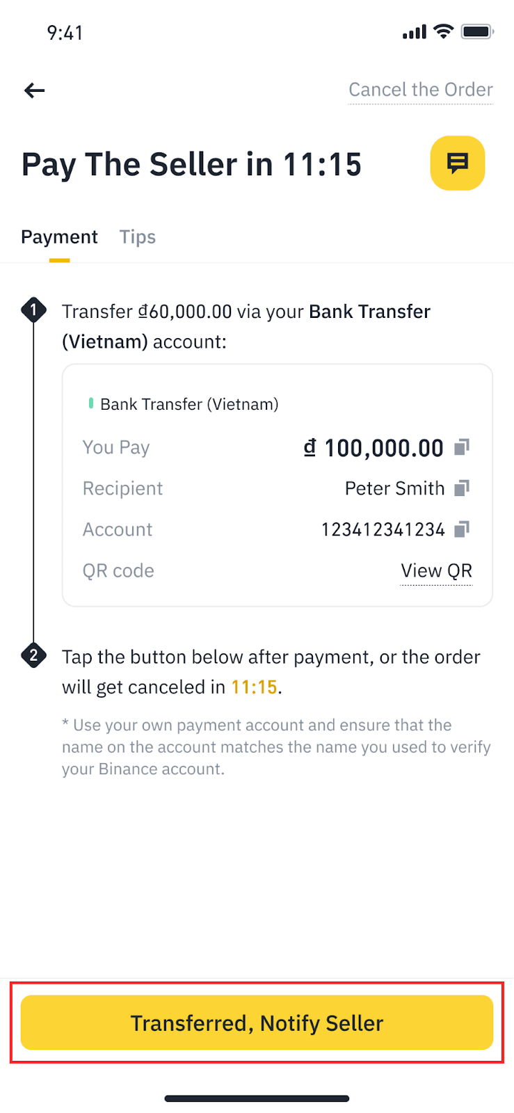Tap the step 1 diamond marker
Screen dimensions: 514x1113
tap(33, 310)
